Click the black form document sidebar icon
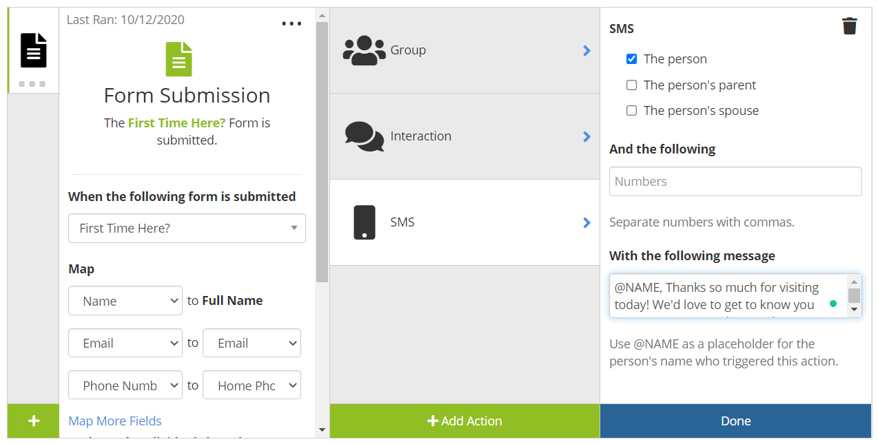Viewport: 878px width, 444px height. (x=33, y=50)
